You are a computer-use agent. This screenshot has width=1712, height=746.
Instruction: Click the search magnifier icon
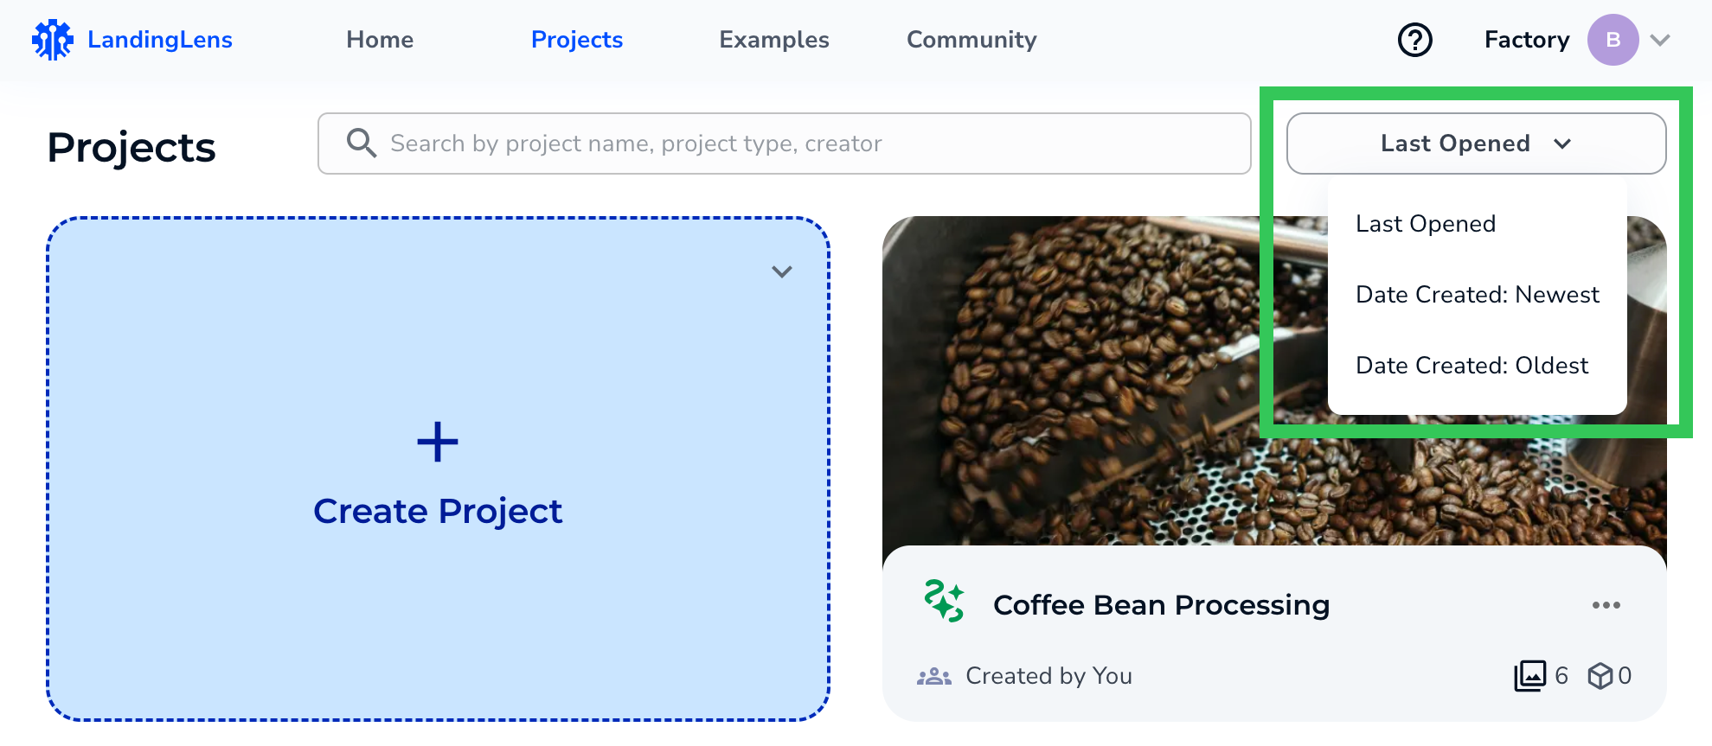362,143
